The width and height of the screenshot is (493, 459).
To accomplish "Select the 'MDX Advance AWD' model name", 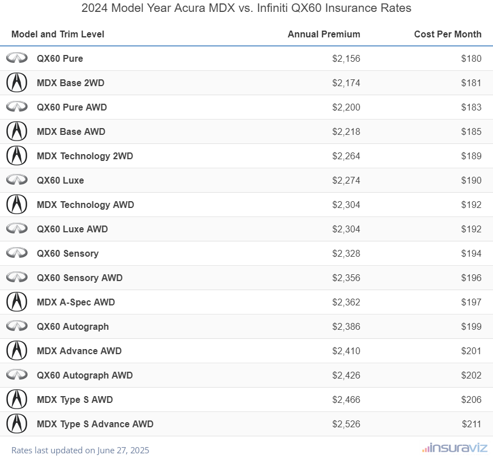I will pyautogui.click(x=79, y=351).
